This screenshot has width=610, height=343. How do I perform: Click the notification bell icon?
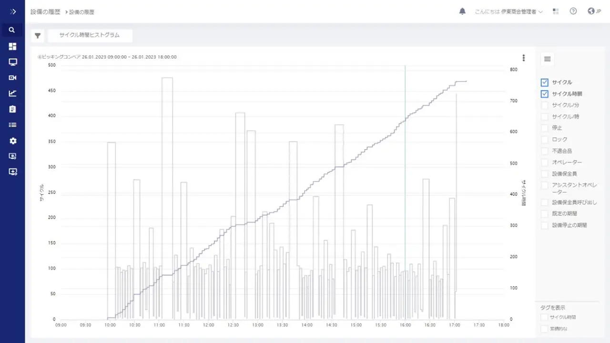tap(462, 11)
